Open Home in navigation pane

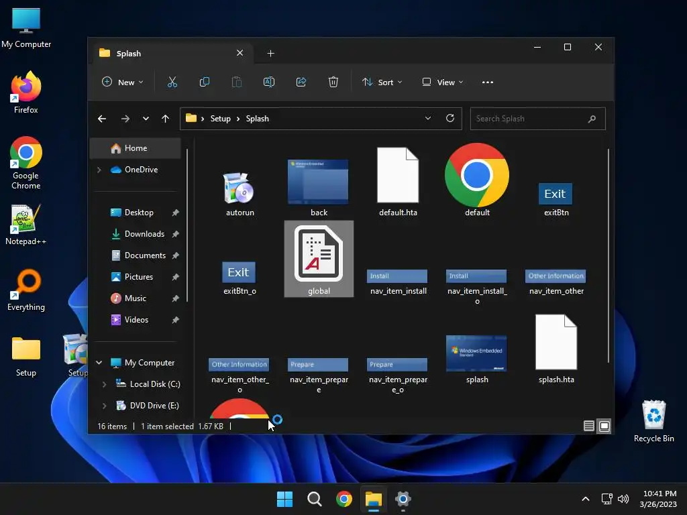point(136,148)
